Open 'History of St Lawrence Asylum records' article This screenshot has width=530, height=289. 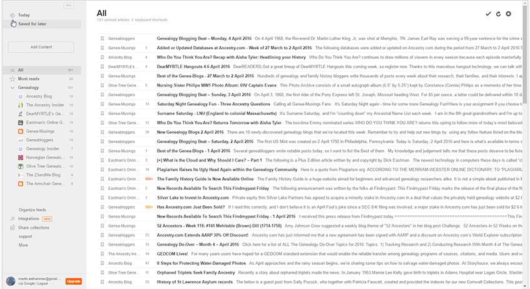coord(195,282)
